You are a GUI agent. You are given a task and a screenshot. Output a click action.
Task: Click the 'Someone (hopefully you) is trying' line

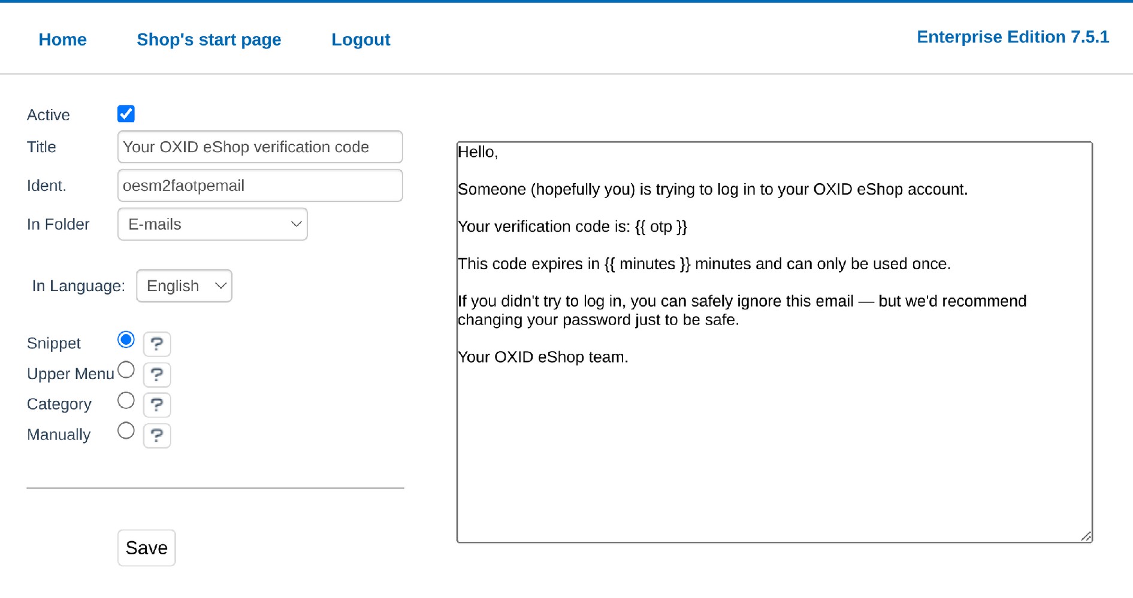click(713, 190)
